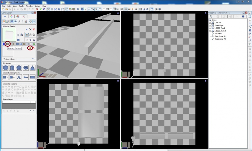252x151 pixels.
Task: Click black X icon in Material Palette
Action: click(x=30, y=29)
